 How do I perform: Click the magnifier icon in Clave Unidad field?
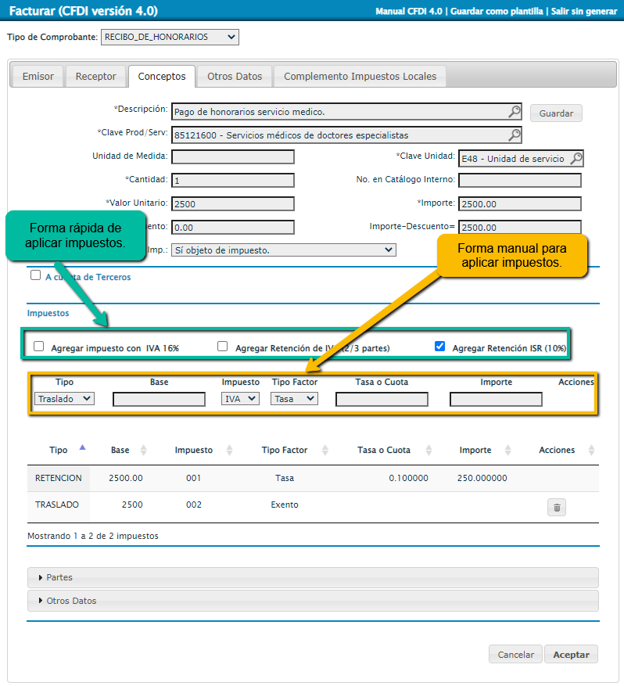[576, 158]
